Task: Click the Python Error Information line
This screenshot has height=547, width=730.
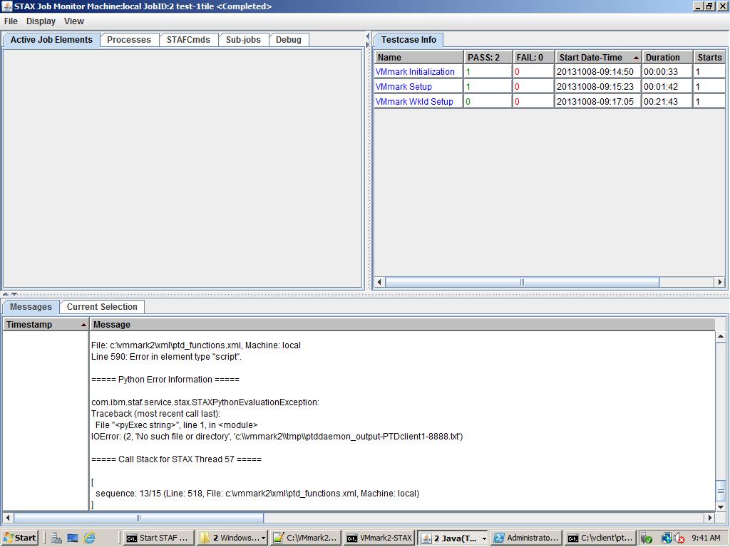Action: pyautogui.click(x=165, y=380)
